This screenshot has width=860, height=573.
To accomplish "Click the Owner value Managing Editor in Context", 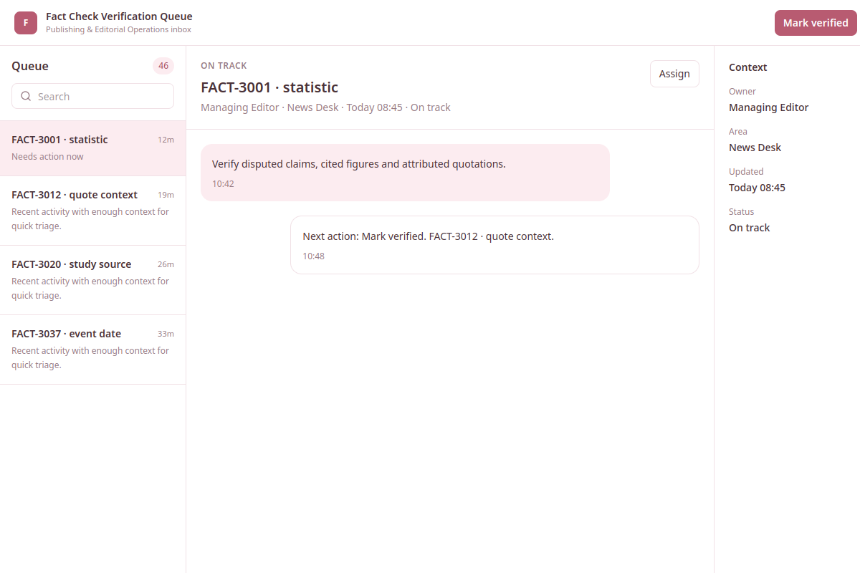I will point(768,107).
